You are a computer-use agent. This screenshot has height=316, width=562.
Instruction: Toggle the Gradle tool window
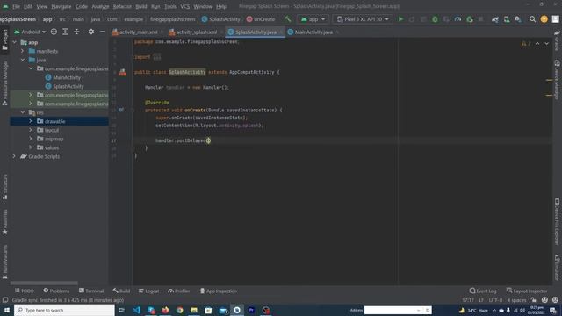(x=557, y=40)
